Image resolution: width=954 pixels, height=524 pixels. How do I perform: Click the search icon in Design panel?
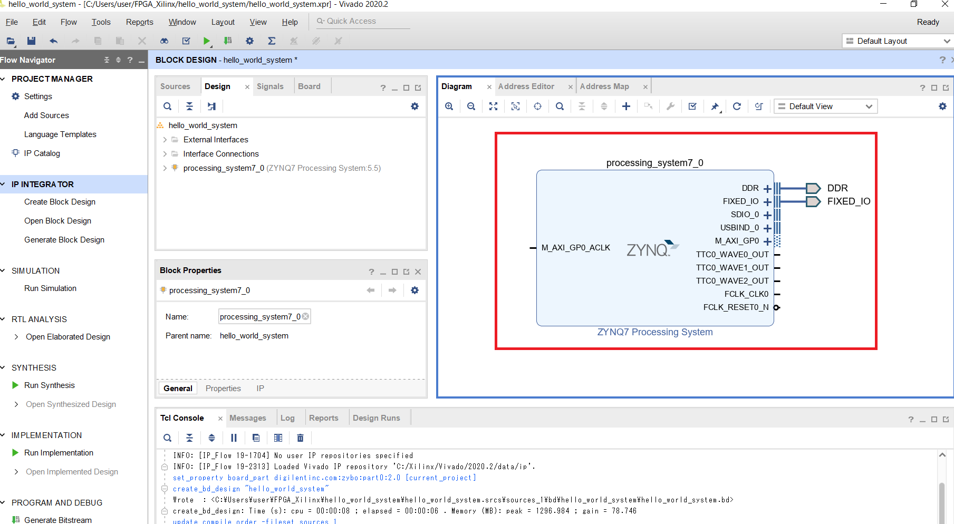[168, 106]
